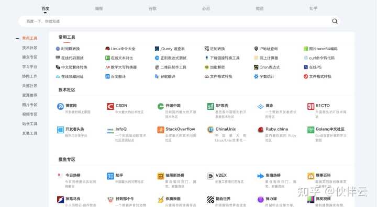Select 学习平台 in the left sidebar
Screen dimensions: 377x207
coord(29,67)
